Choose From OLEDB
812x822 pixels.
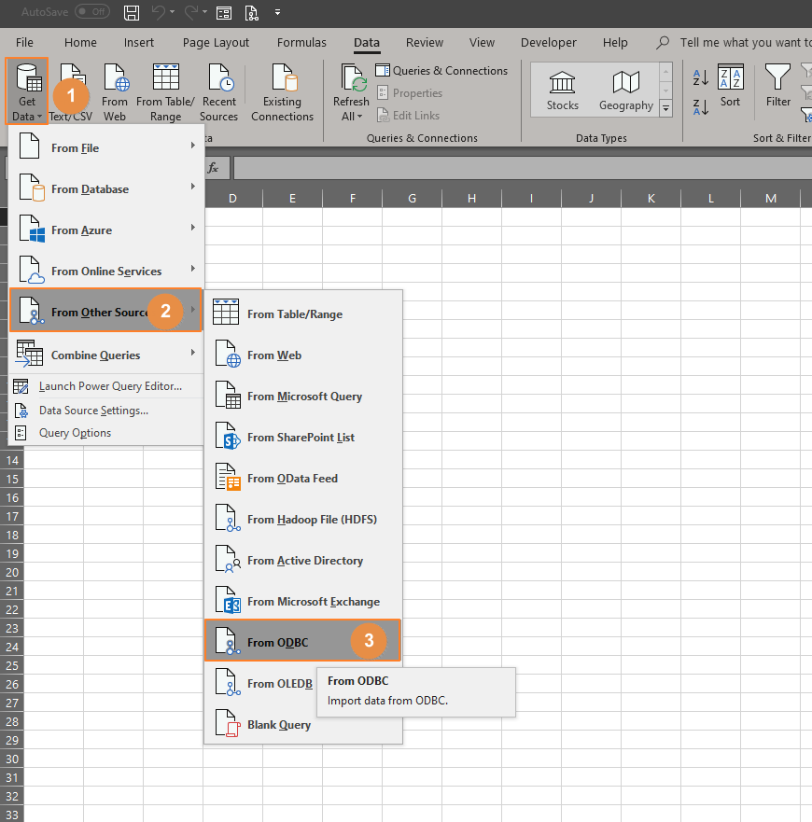click(x=261, y=683)
